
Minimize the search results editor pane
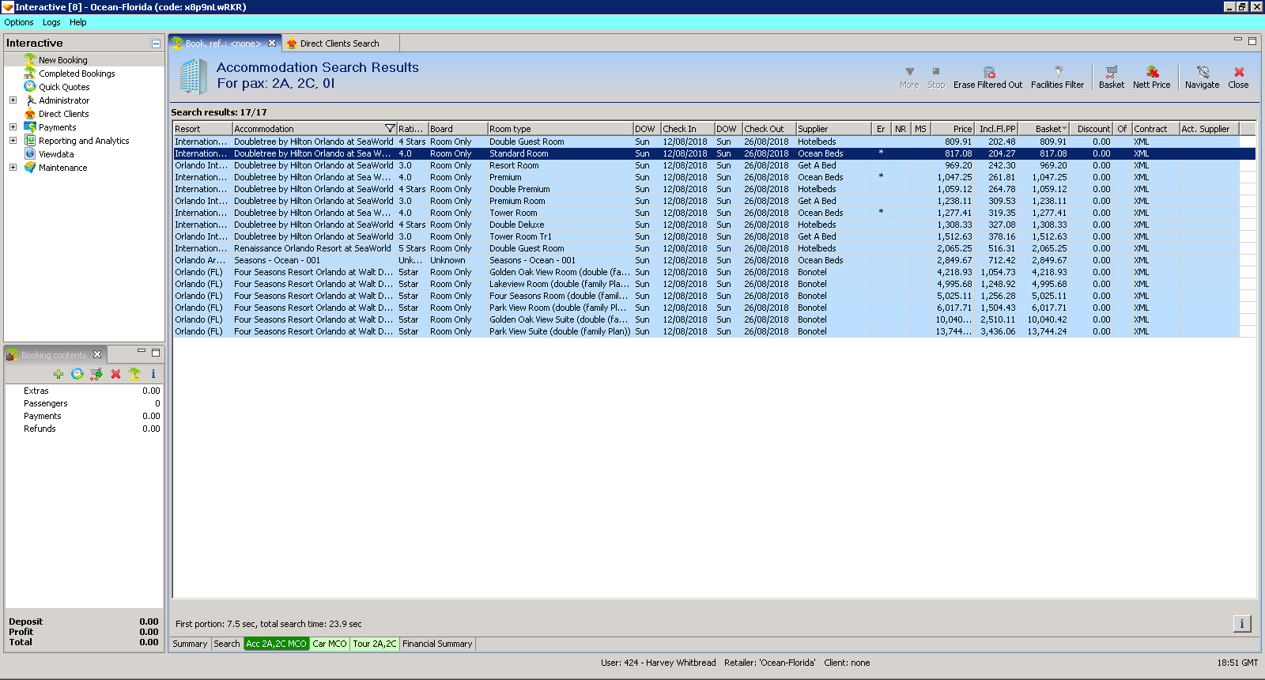click(x=1238, y=40)
